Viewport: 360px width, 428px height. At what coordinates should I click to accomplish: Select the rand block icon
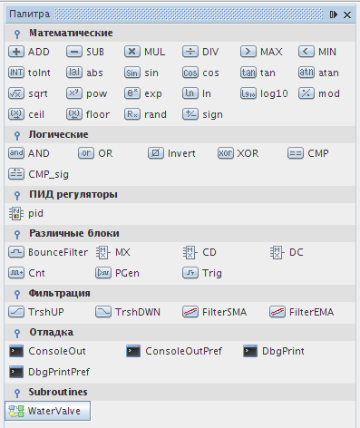coord(132,114)
